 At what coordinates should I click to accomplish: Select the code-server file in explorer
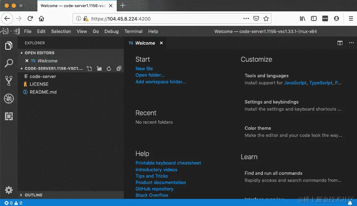(70, 77)
